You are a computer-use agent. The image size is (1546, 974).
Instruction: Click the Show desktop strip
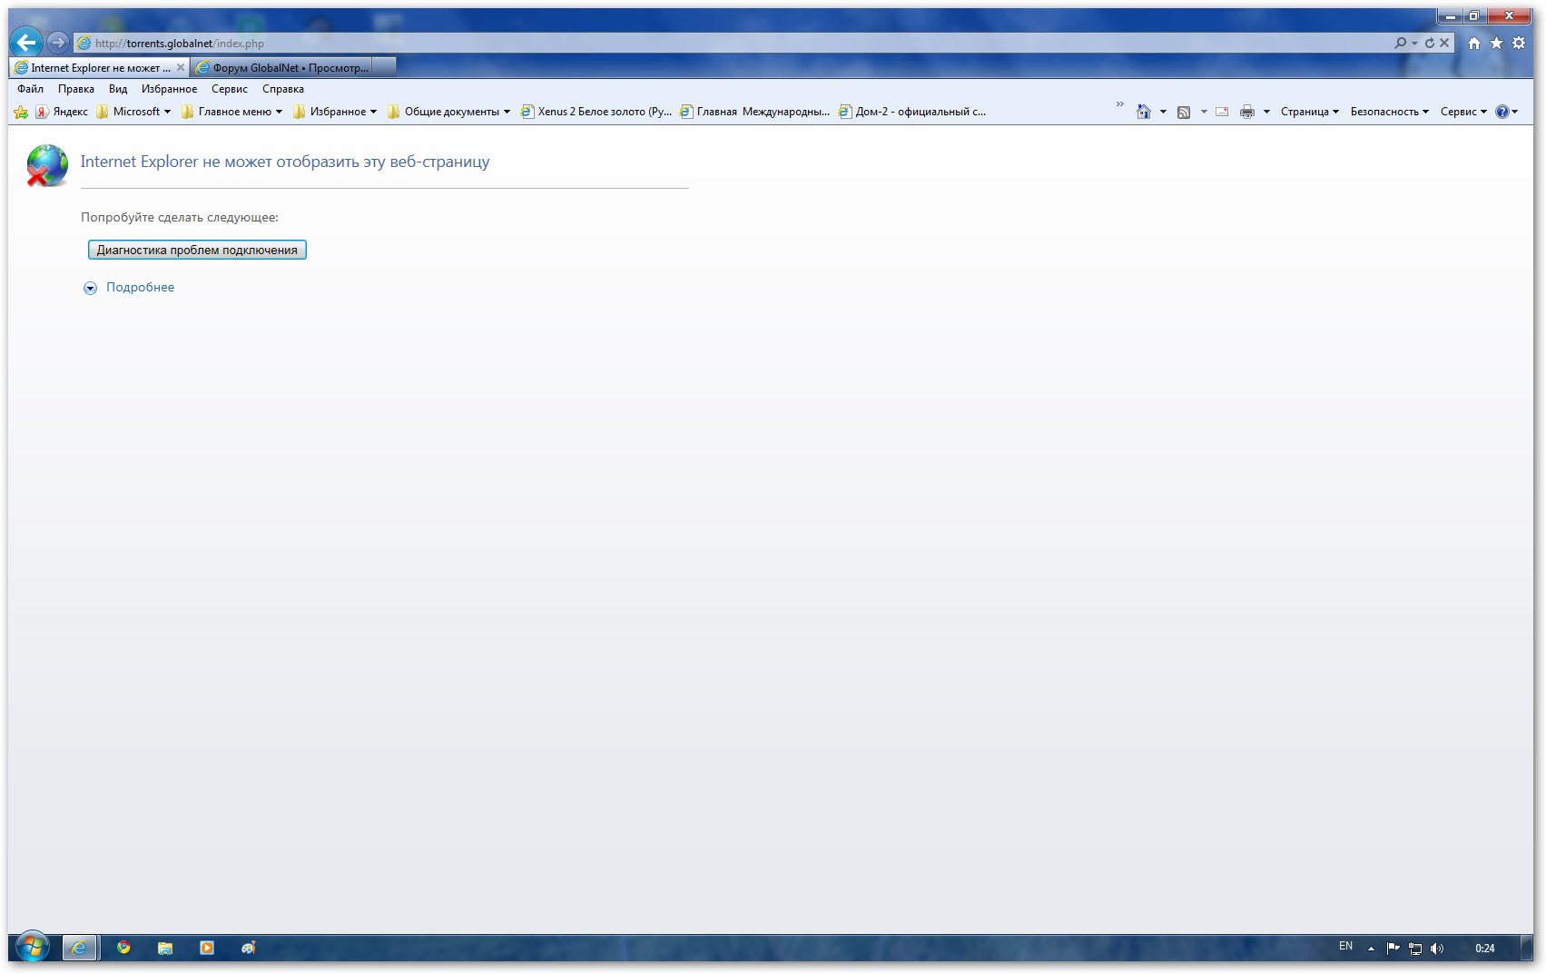(1527, 949)
